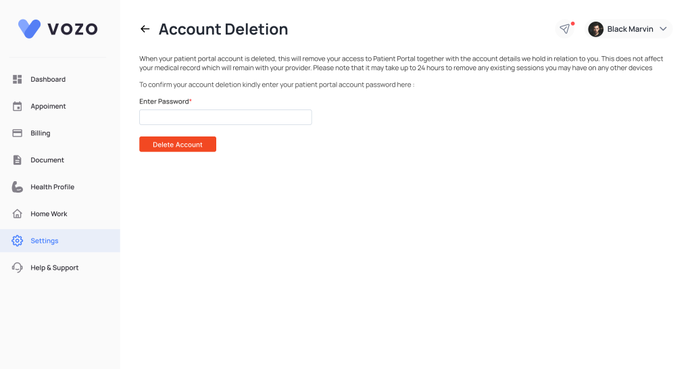Click the Help & Support headset icon

tap(18, 268)
